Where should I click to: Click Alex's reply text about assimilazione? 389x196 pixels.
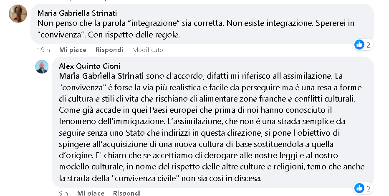[212, 127]
